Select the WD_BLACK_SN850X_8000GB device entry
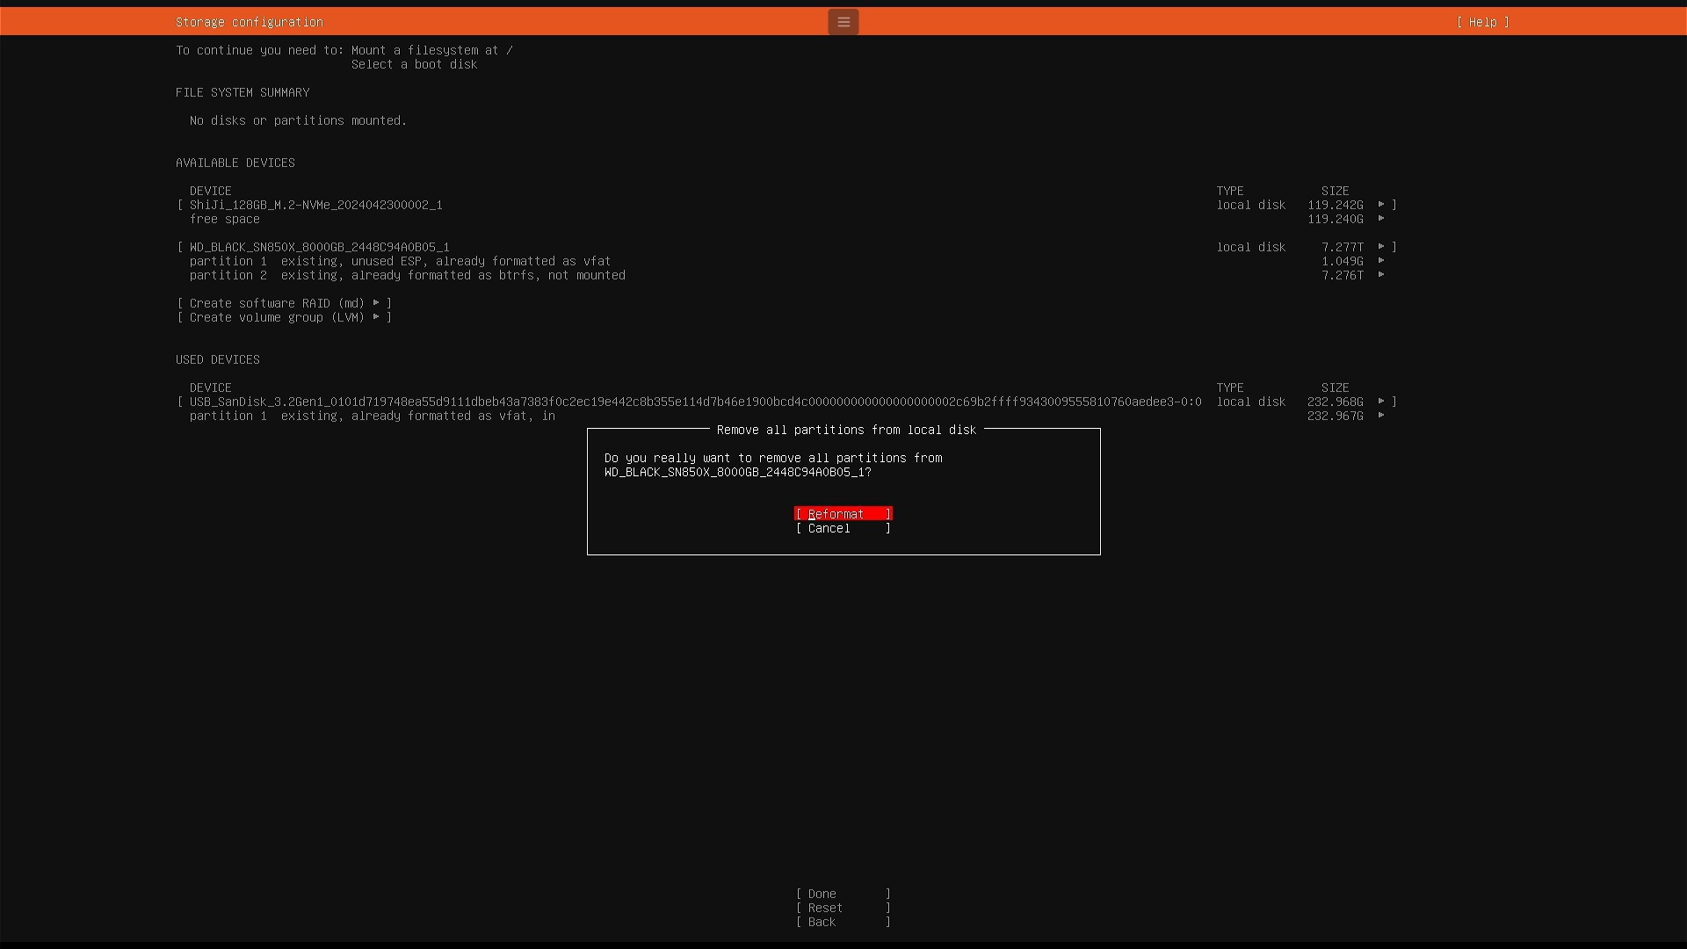This screenshot has height=949, width=1687. point(319,247)
